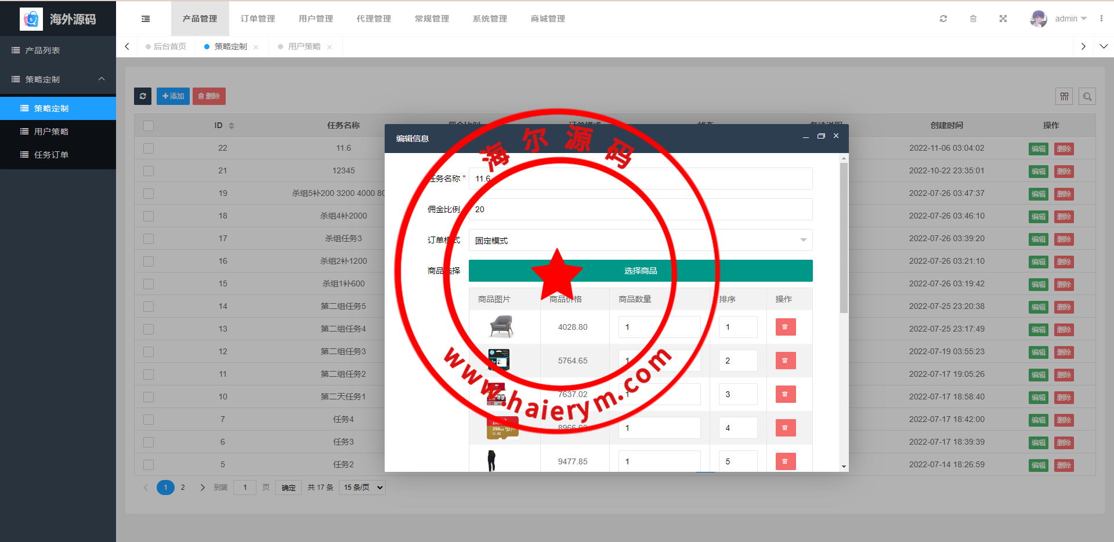Image resolution: width=1114 pixels, height=542 pixels.
Task: Open the 固定模式 order mode dropdown
Action: click(640, 240)
